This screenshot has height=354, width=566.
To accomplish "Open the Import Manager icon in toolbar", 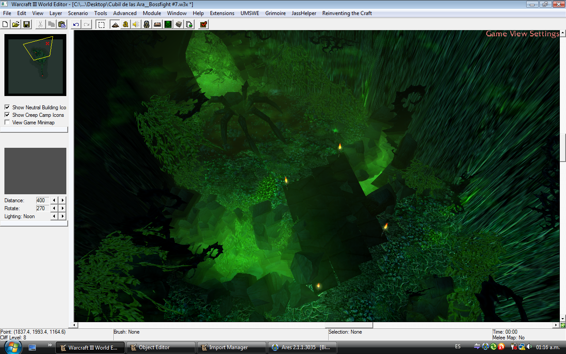I will (x=189, y=24).
